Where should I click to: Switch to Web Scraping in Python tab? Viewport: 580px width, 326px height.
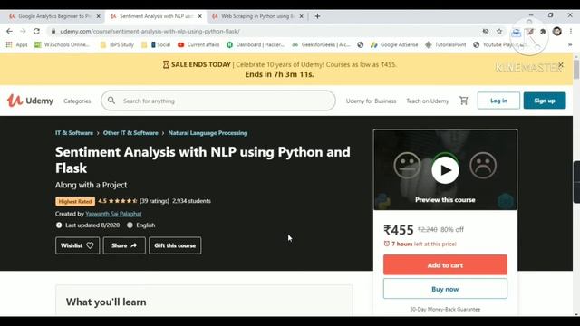coord(255,16)
